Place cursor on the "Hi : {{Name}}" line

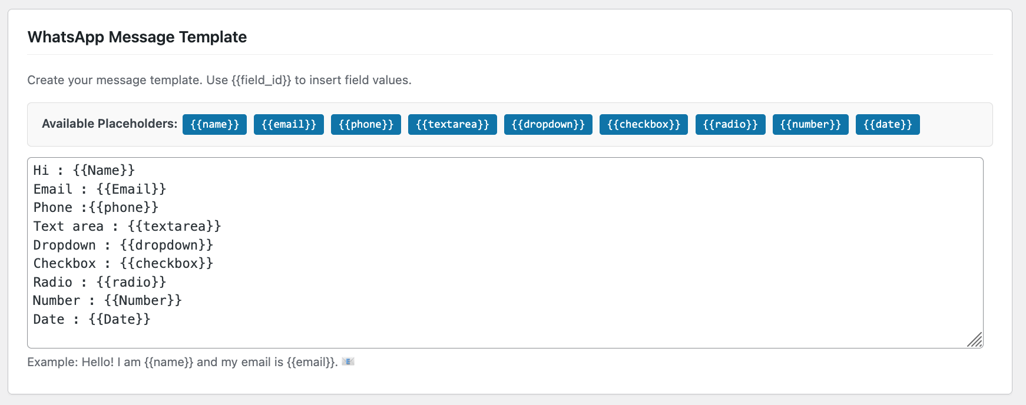tap(84, 171)
